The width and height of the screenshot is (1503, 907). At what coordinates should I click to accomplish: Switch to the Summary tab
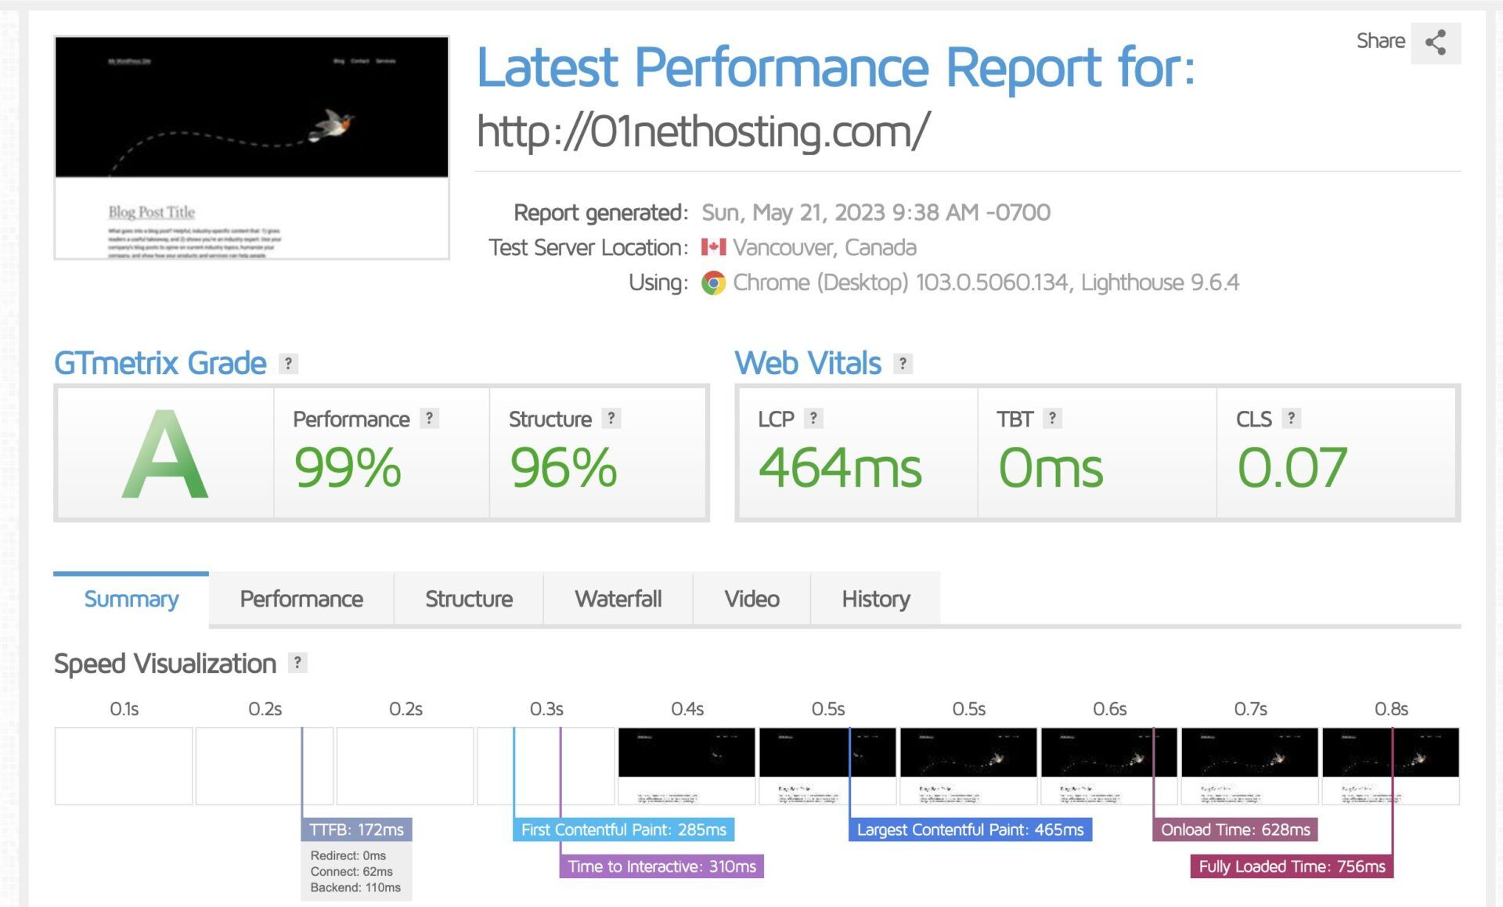point(132,599)
